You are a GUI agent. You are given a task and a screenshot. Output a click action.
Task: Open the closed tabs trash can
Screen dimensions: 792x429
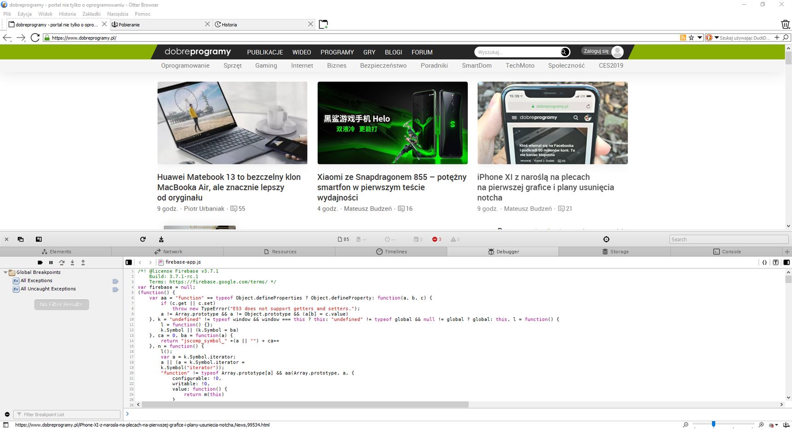point(786,24)
